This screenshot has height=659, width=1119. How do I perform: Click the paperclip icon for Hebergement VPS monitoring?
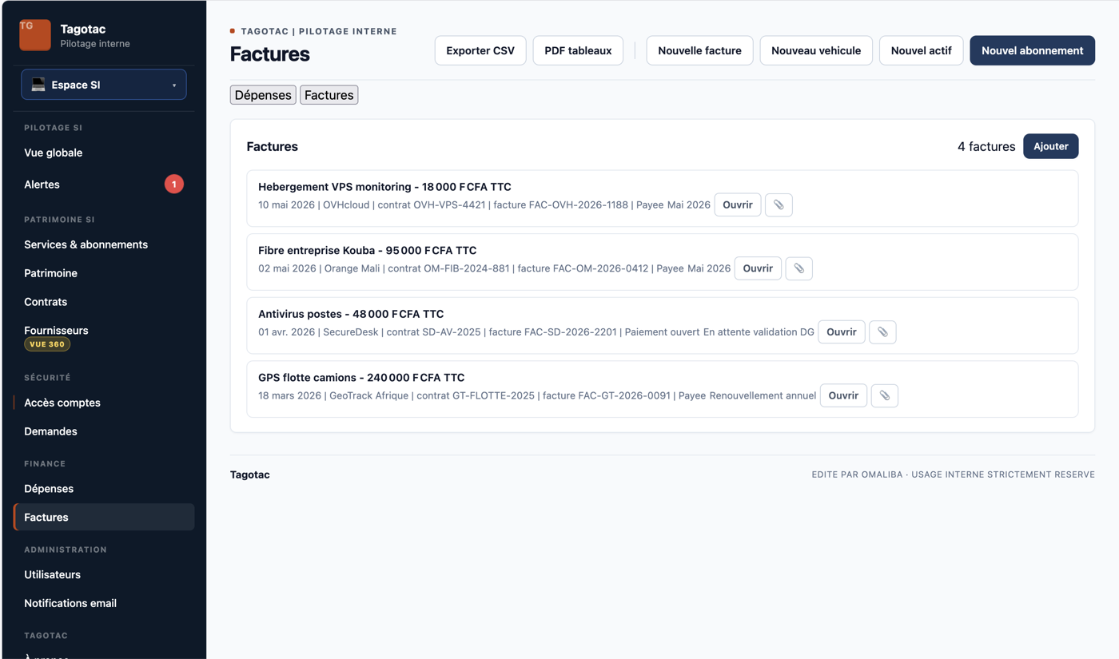[779, 204]
